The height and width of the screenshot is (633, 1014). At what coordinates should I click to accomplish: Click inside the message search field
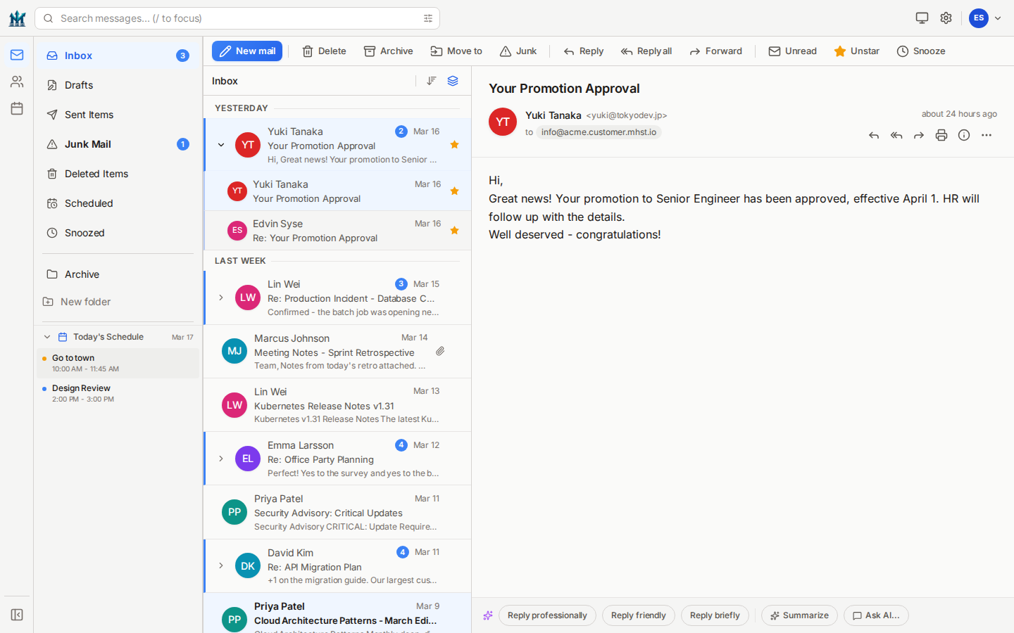[211, 18]
